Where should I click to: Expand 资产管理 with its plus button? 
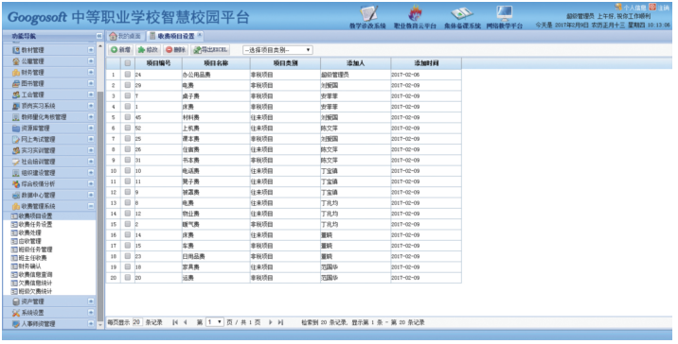click(x=91, y=301)
